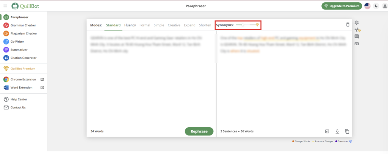Image resolution: width=388 pixels, height=154 pixels.
Task: Open the user account icon
Action: coord(385,6)
